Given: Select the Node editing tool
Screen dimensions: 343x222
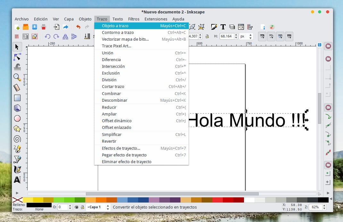Looking at the screenshot, I should pos(17,58).
